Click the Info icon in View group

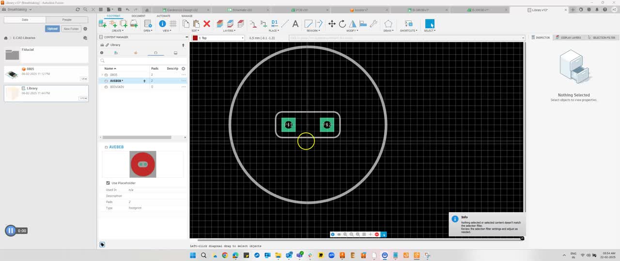(x=162, y=24)
